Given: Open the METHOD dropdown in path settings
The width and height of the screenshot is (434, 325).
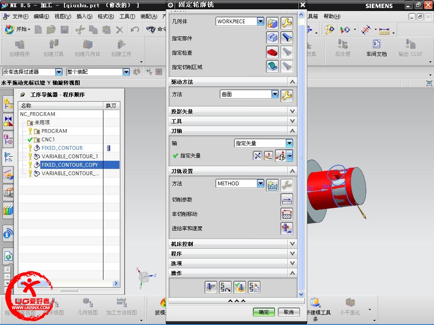Looking at the screenshot, I should coord(261,183).
